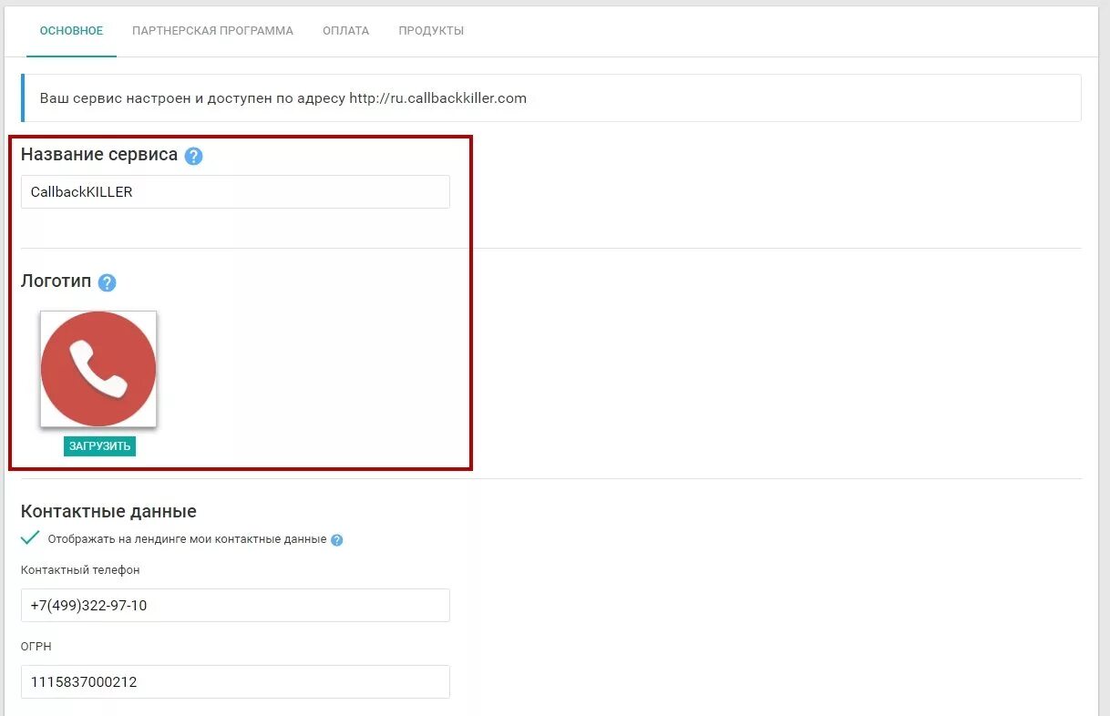The width and height of the screenshot is (1110, 716).
Task: Focus the ОГРН input field
Action: pos(235,681)
